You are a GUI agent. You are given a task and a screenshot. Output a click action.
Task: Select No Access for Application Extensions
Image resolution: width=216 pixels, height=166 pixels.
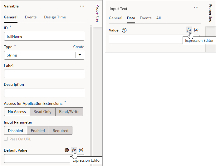coord(17,112)
